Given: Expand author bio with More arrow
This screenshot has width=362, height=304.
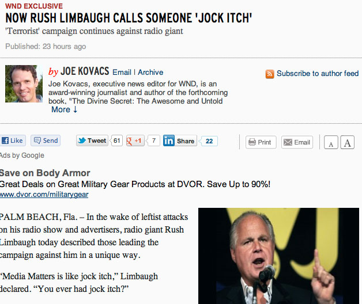Looking at the screenshot, I should click(x=64, y=109).
